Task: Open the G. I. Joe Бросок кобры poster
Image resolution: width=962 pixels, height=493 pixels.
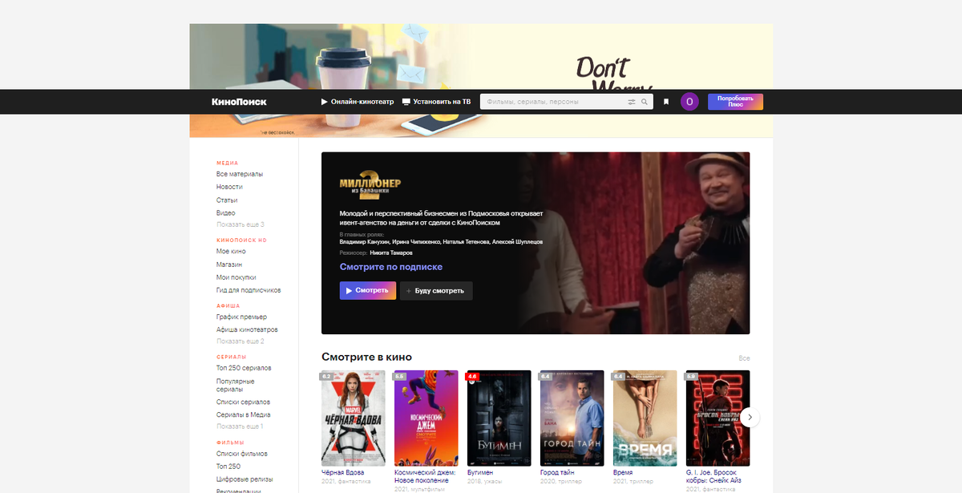Action: tap(718, 418)
